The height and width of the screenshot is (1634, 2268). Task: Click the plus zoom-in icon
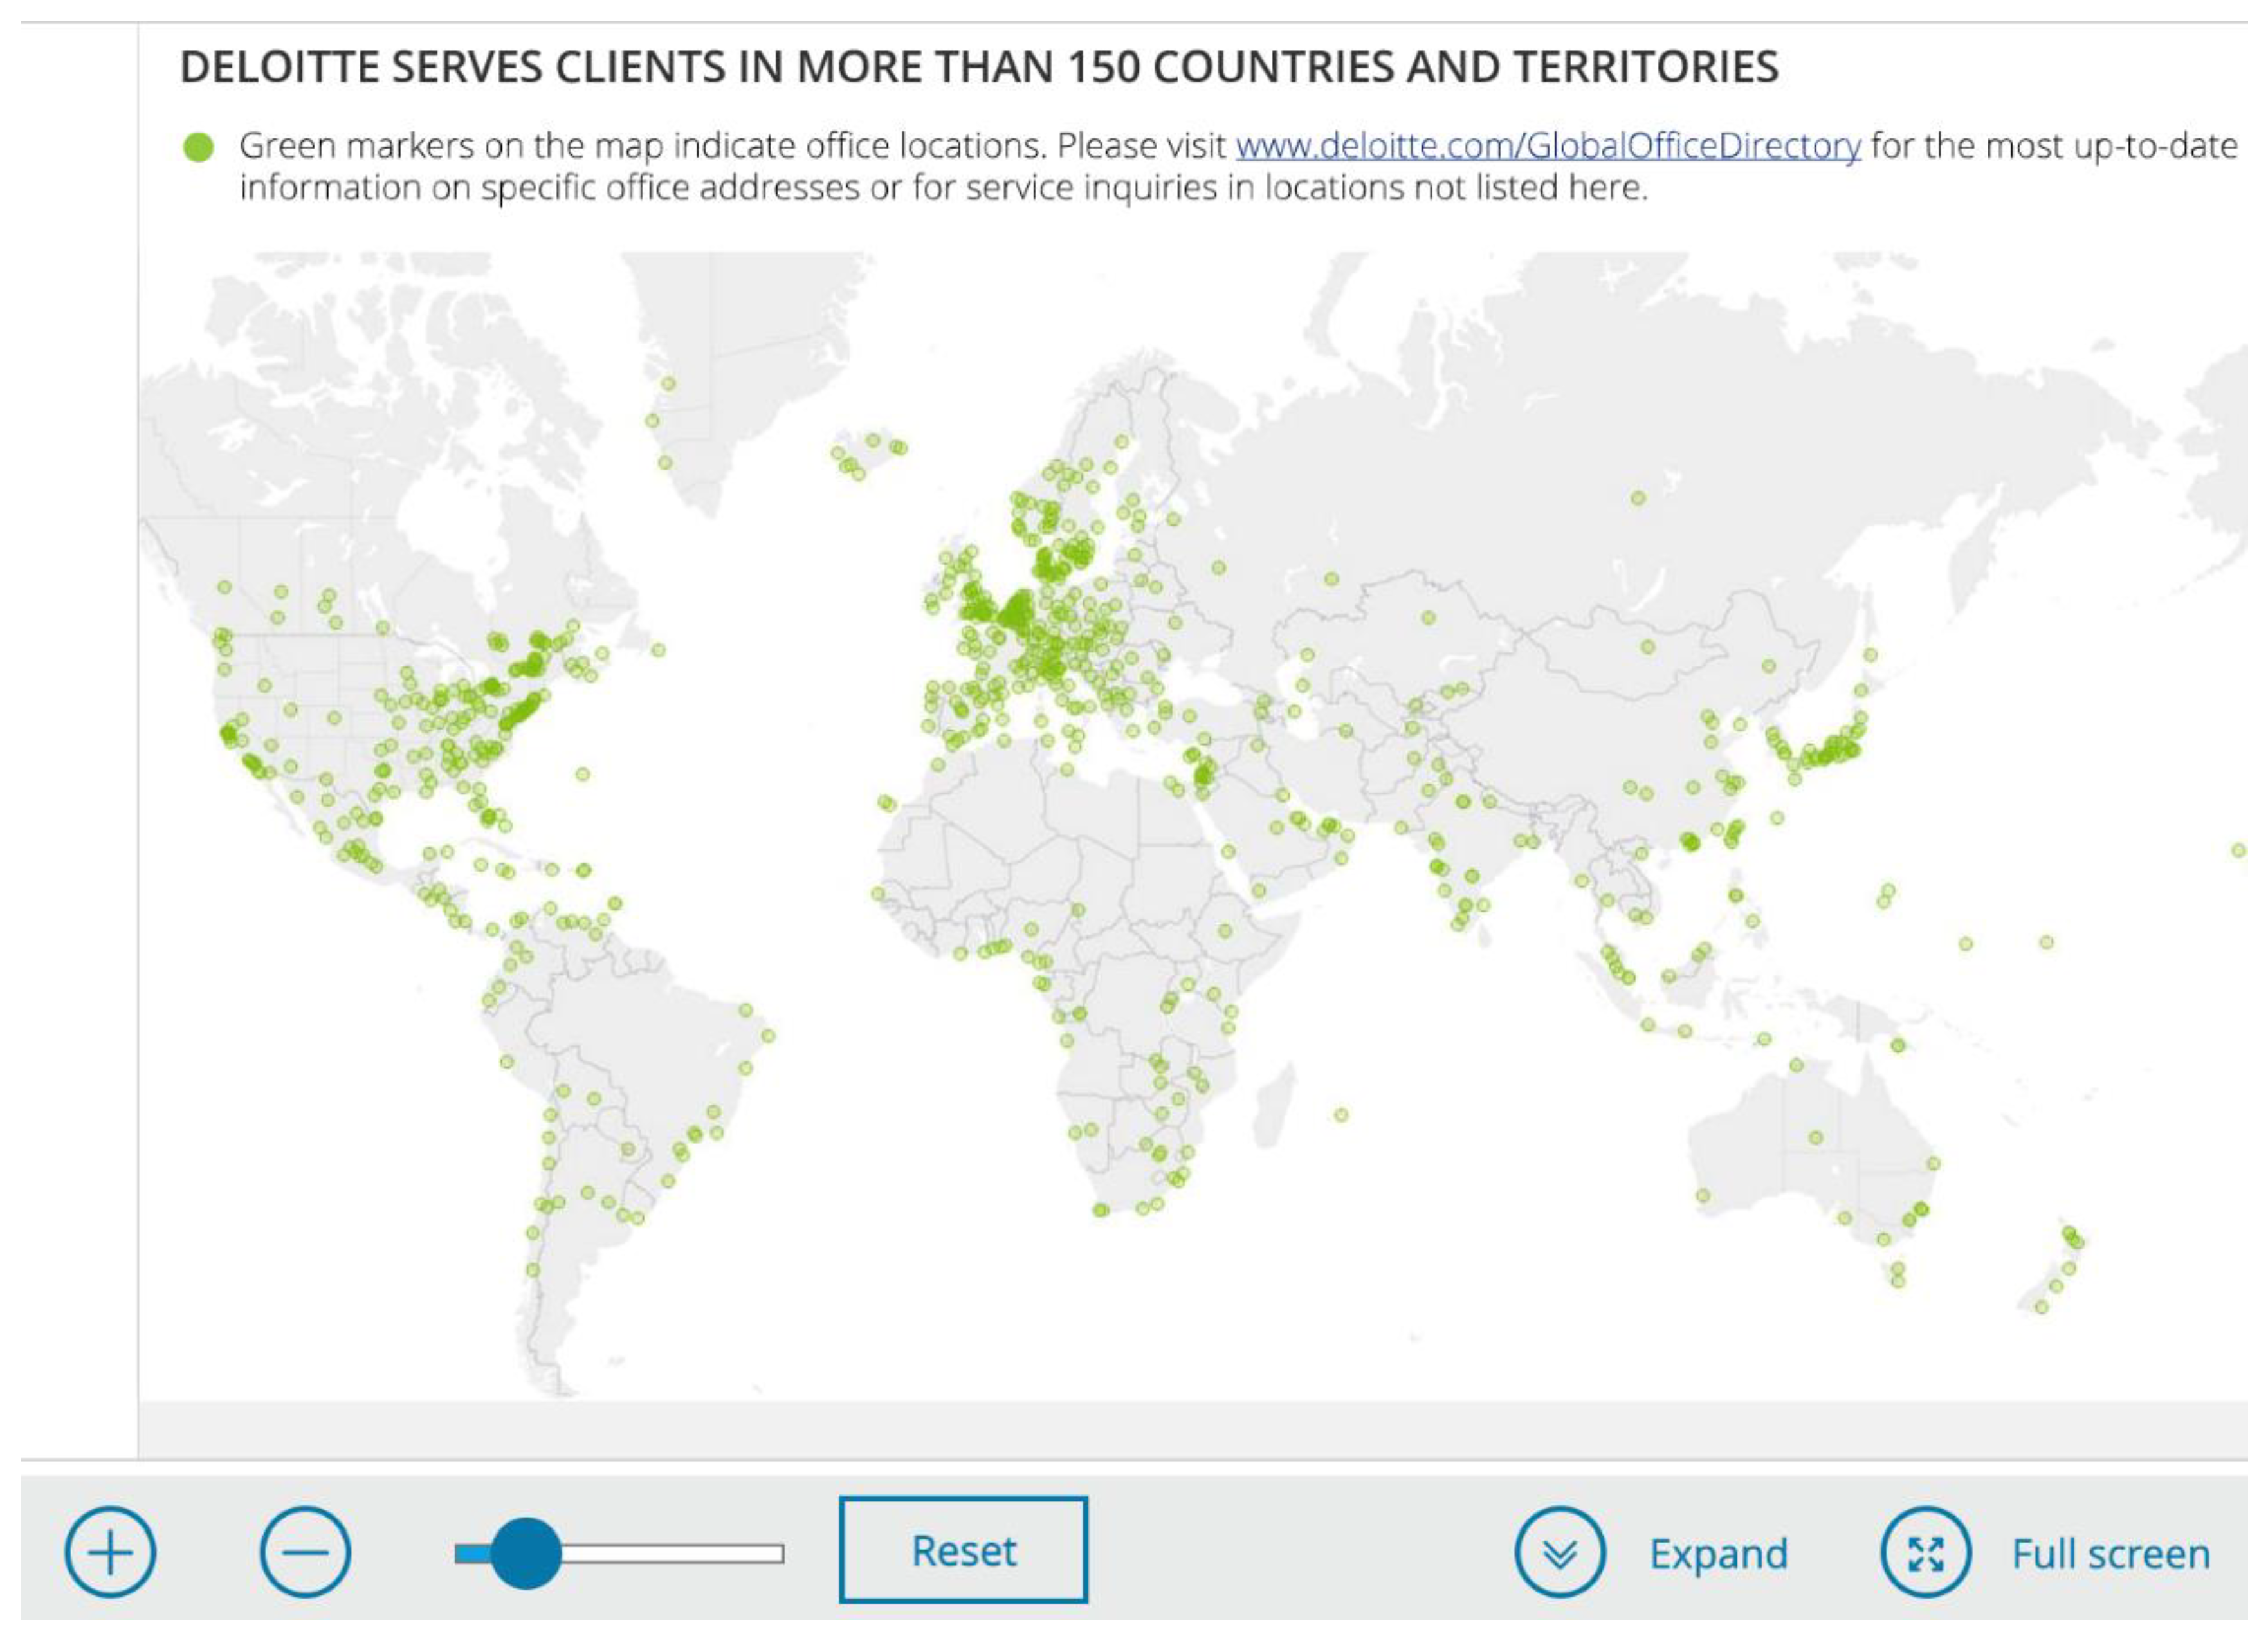point(110,1552)
